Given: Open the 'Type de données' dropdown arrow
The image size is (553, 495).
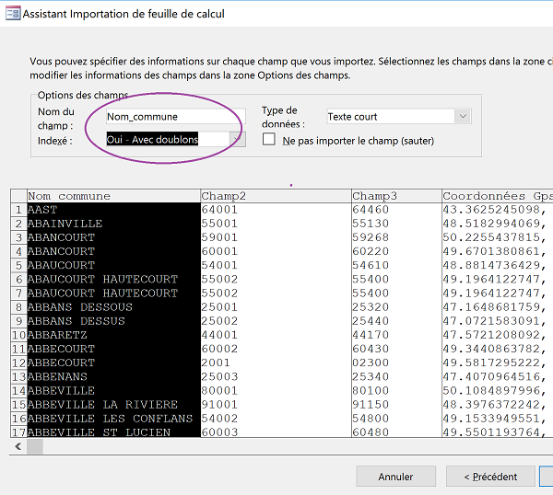Looking at the screenshot, I should (x=463, y=116).
